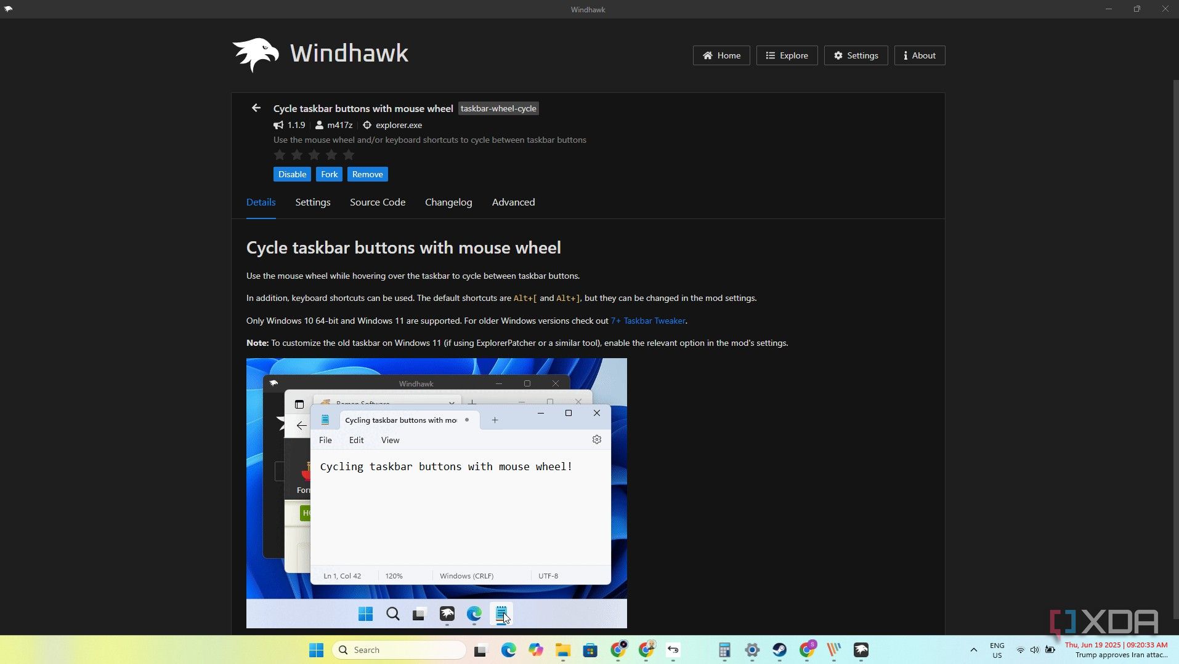The height and width of the screenshot is (664, 1179).
Task: Open the Explore page
Action: coord(787,55)
